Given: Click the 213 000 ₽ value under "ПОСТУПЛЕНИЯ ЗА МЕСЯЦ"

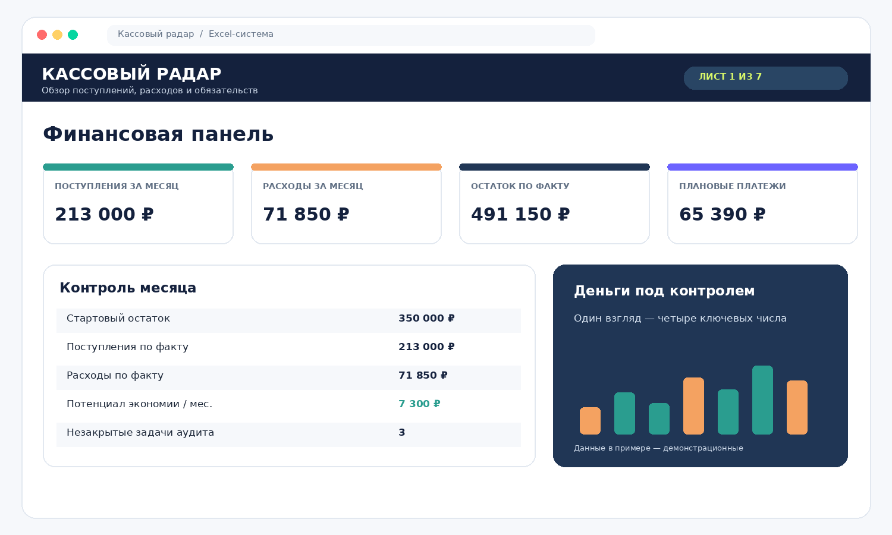Looking at the screenshot, I should (104, 214).
